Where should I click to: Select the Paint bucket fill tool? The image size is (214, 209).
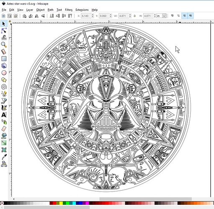(x=4, y=135)
